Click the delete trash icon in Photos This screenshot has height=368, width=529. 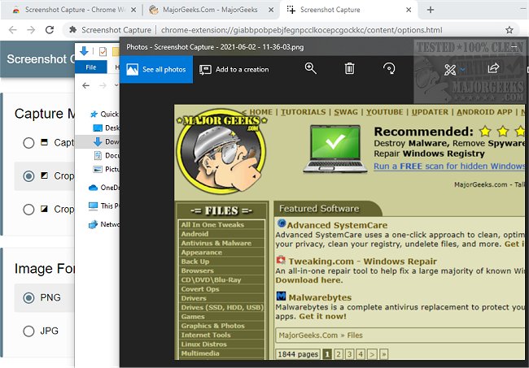coord(349,69)
